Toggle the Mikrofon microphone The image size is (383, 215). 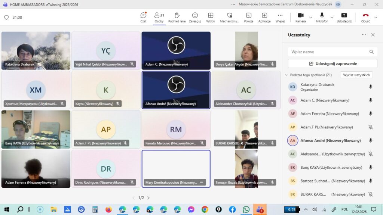[322, 18]
